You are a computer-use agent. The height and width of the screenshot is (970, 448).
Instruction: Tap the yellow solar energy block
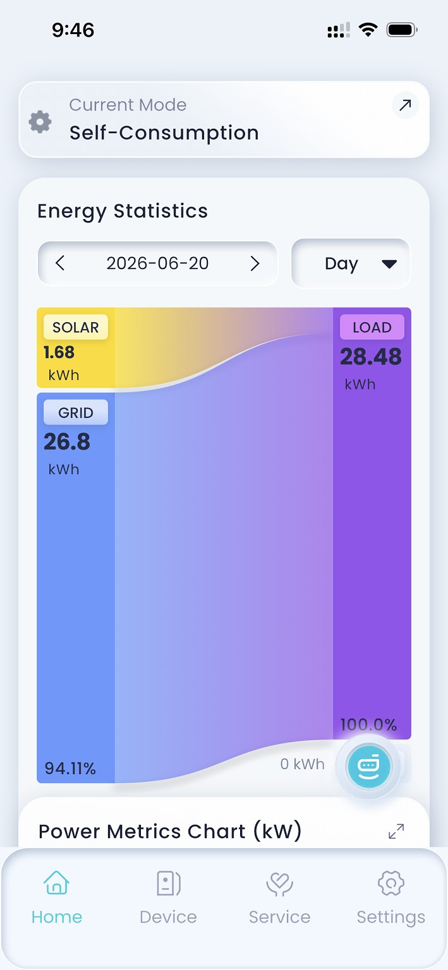click(76, 347)
